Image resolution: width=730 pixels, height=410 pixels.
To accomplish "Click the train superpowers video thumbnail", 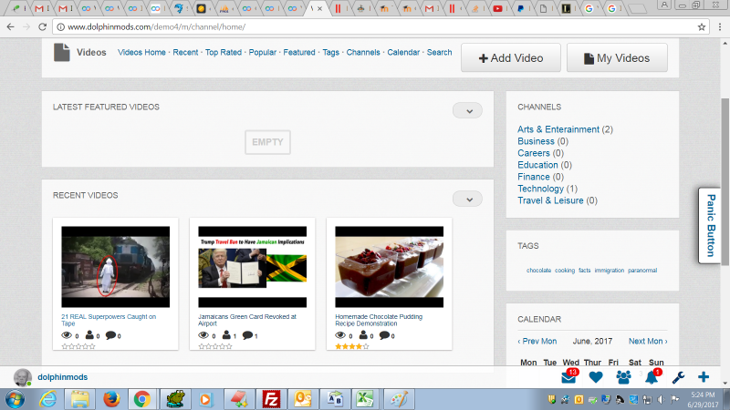I will (x=116, y=267).
